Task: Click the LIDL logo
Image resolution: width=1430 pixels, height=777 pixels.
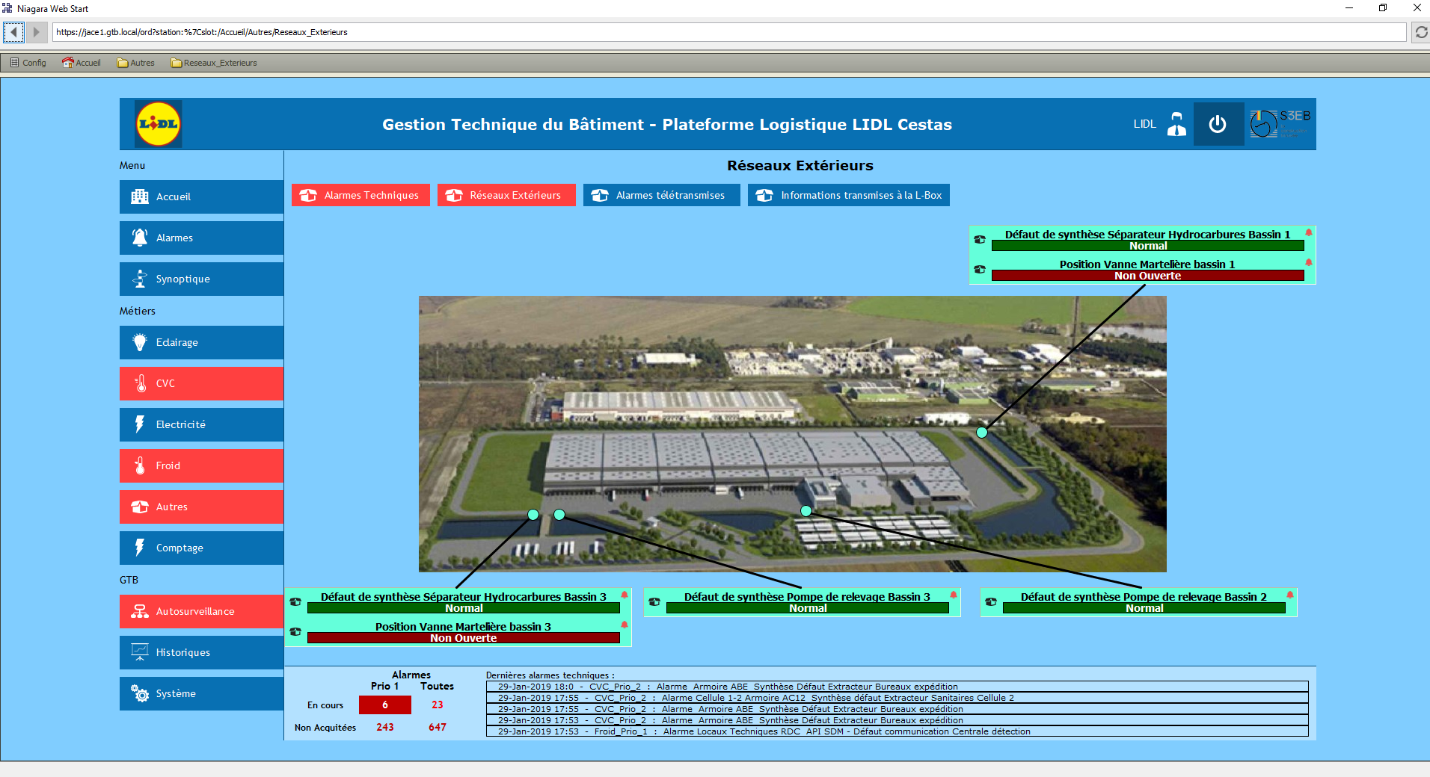Action: pyautogui.click(x=158, y=124)
